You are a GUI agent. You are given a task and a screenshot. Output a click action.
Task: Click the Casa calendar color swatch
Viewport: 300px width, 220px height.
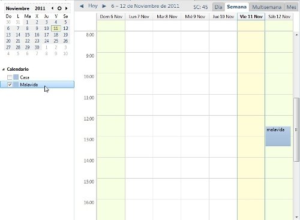pyautogui.click(x=16, y=77)
